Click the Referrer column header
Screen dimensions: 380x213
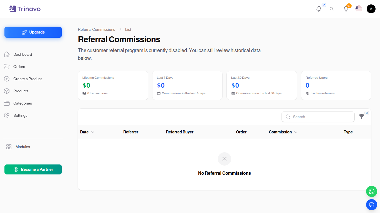[131, 132]
